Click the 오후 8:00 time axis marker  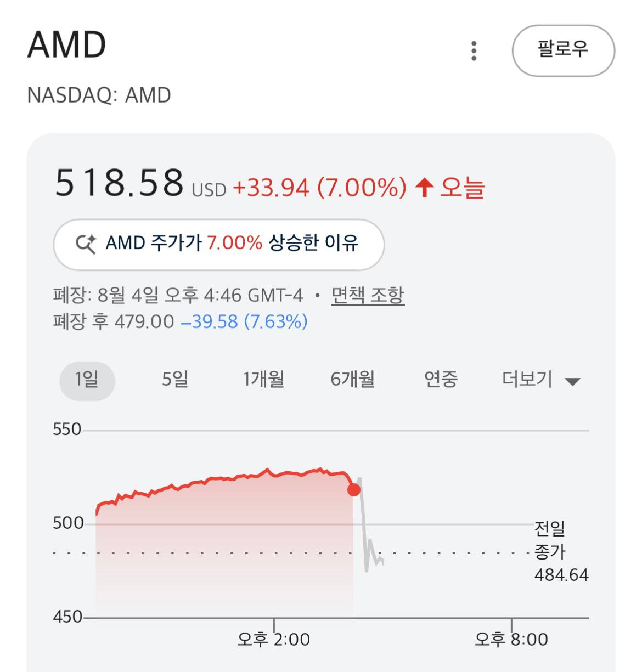point(511,639)
